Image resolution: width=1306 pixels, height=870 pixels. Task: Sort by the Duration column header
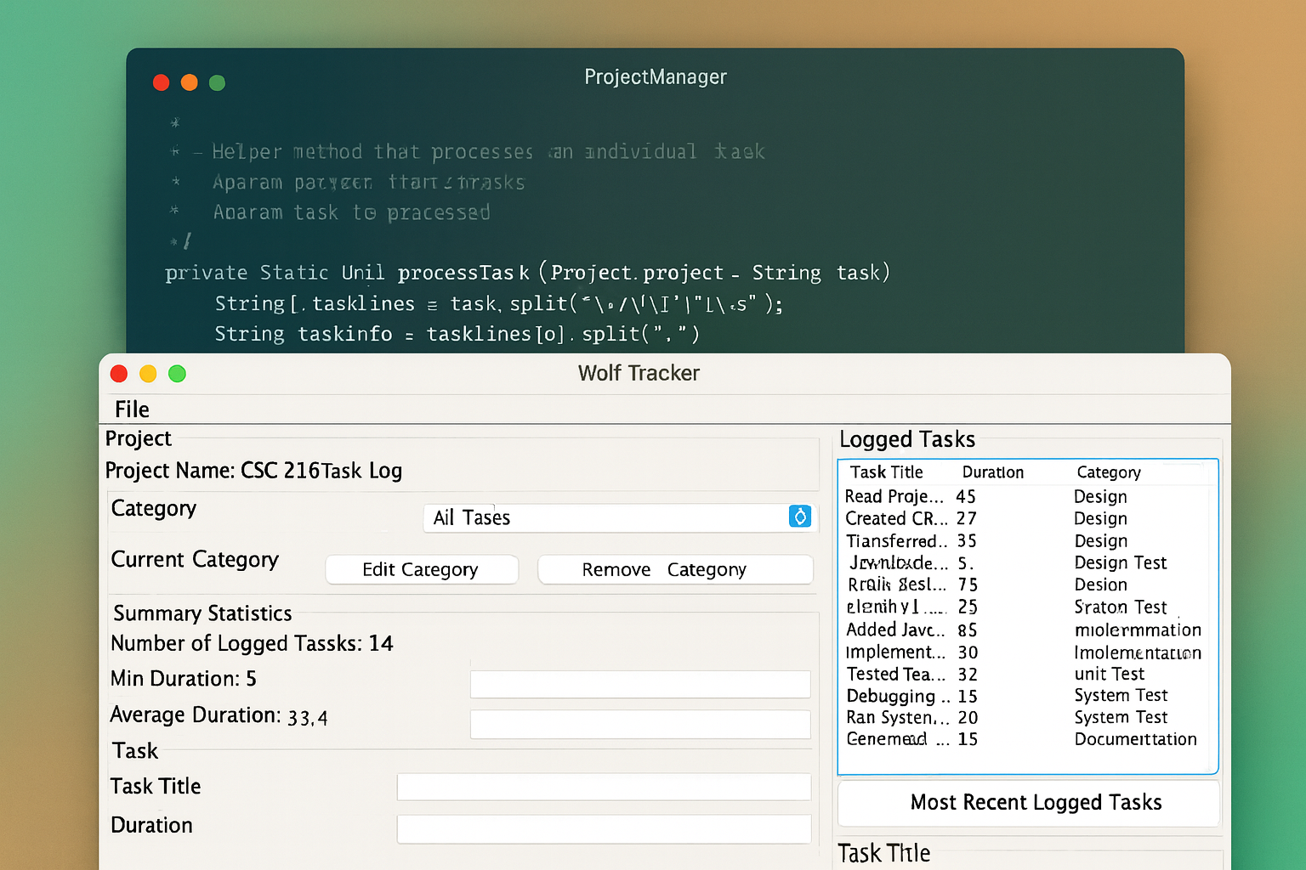click(992, 472)
